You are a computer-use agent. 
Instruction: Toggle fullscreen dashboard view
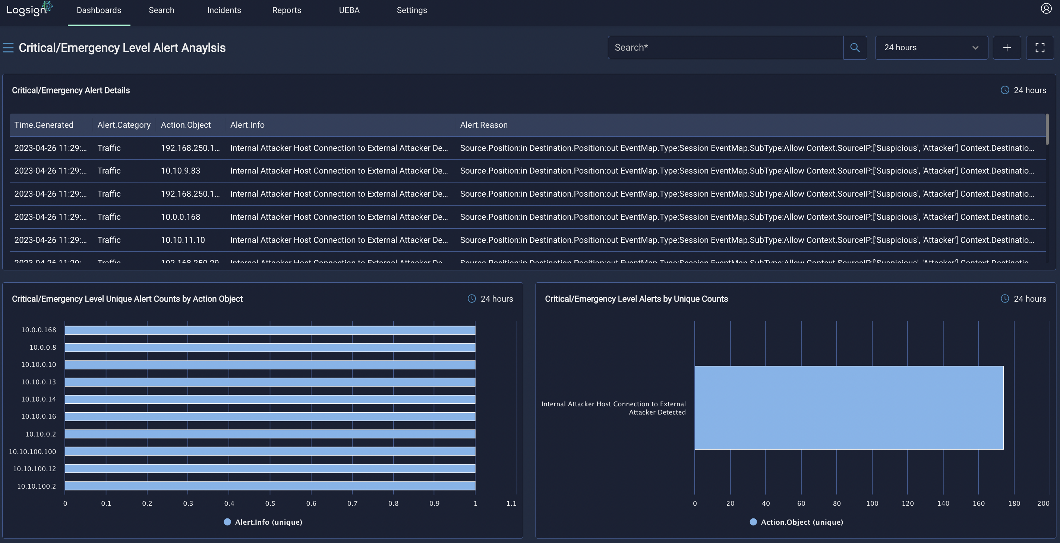1040,48
